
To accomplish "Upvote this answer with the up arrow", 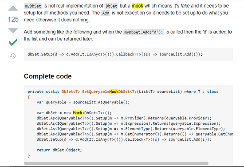I will pyautogui.click(x=13, y=8).
